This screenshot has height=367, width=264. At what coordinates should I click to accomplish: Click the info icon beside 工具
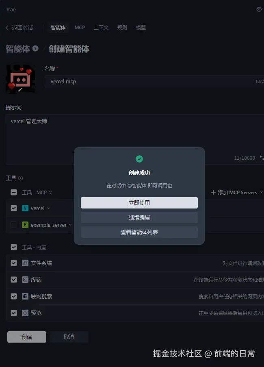coord(21,178)
